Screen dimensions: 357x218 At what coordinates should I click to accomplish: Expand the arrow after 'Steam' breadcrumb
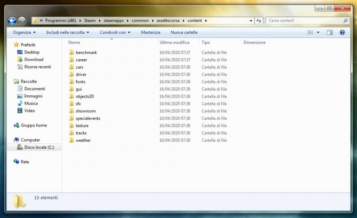[x=100, y=21]
